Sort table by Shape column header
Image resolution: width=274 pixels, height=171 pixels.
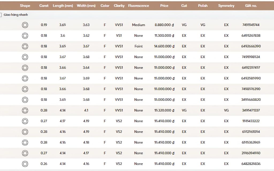click(25, 6)
